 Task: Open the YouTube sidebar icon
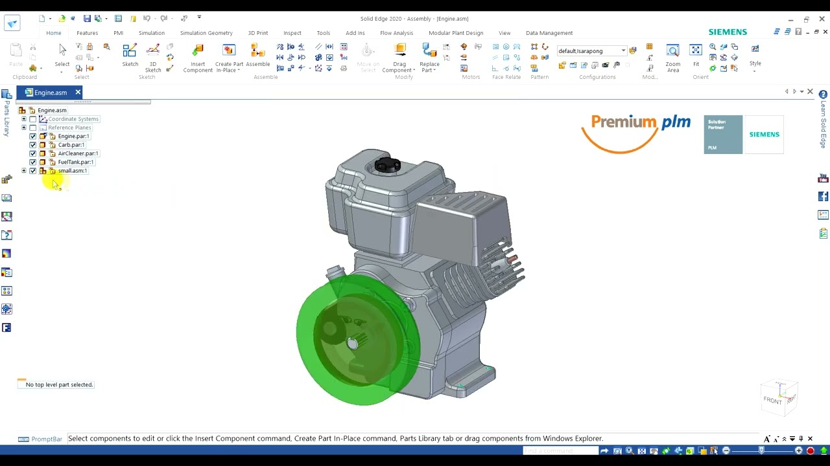[824, 178]
